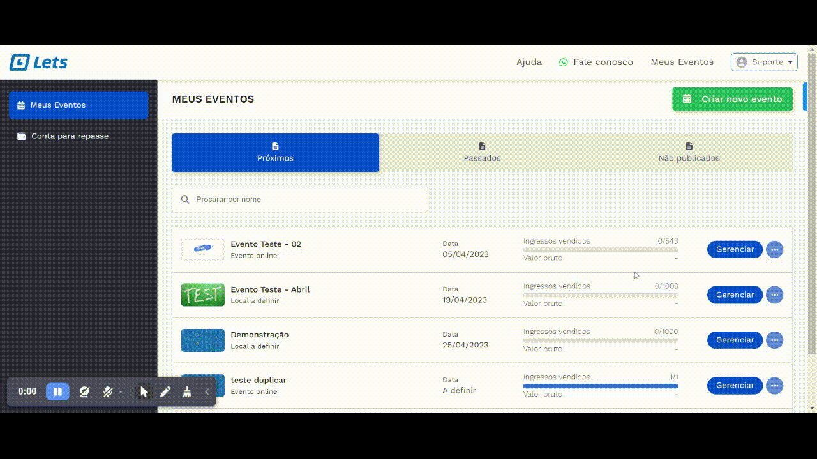Viewport: 817px width, 459px height.
Task: Open more options for teste duplicar
Action: coord(774,385)
